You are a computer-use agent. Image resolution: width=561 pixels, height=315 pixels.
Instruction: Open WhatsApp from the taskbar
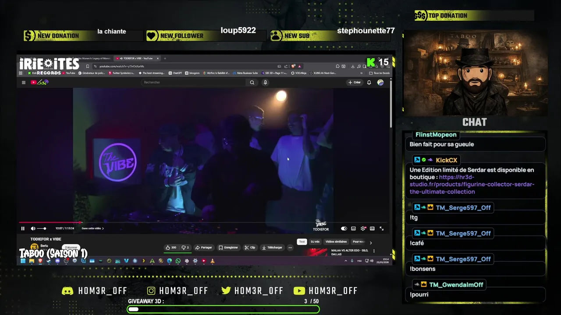(x=178, y=261)
